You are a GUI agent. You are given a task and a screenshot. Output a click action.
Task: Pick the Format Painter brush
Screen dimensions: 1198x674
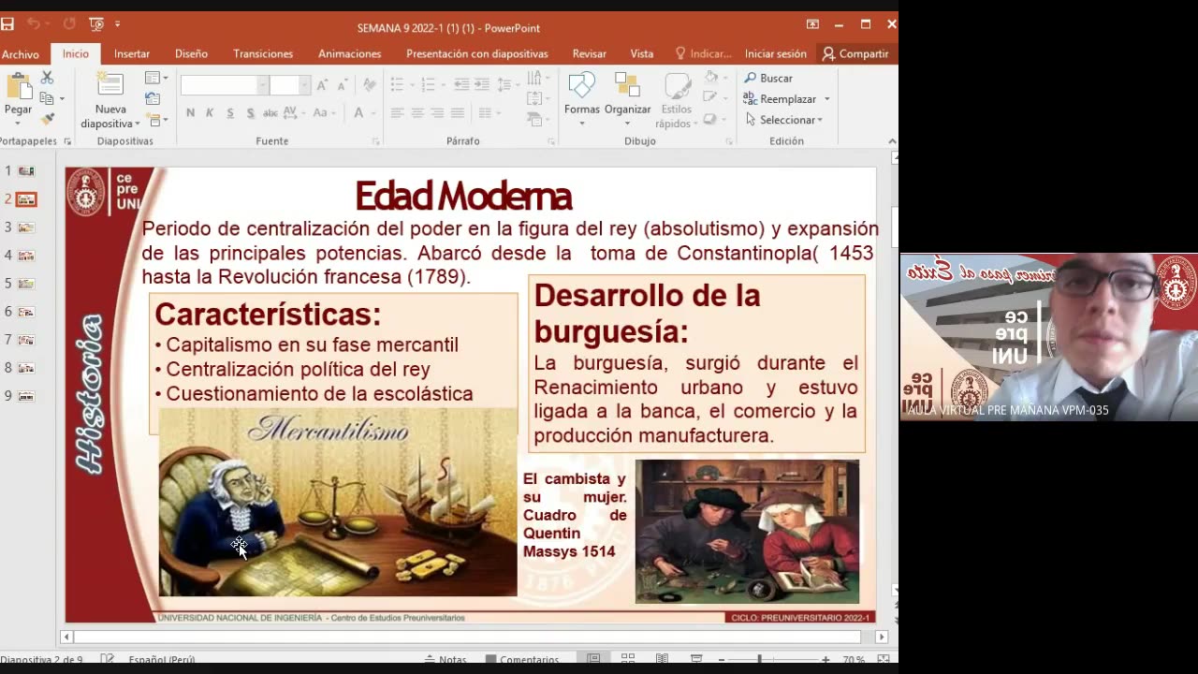[x=47, y=119]
